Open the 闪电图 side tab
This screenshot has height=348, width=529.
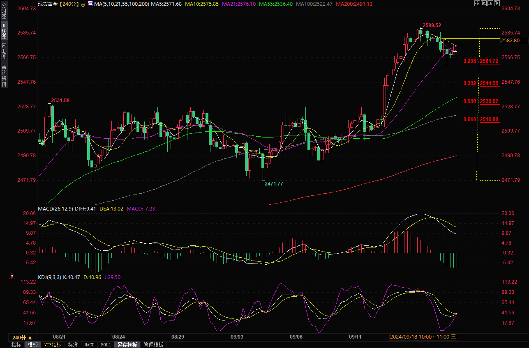(4, 51)
